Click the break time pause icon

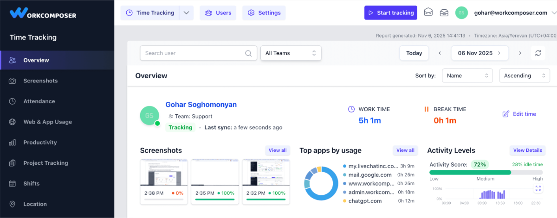(x=427, y=109)
